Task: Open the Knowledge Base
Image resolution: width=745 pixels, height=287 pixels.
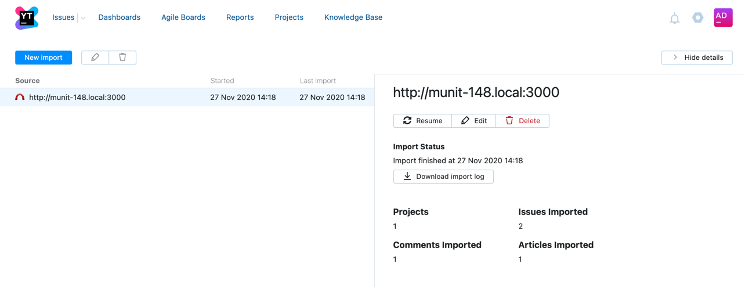Action: [353, 17]
